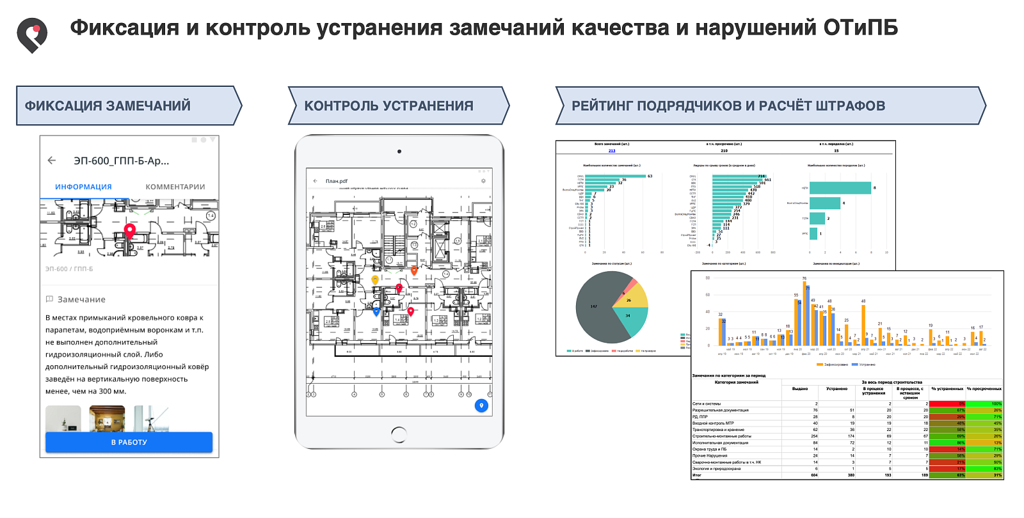Click the РД, ППР row label
The height and width of the screenshot is (518, 1024).
click(700, 417)
